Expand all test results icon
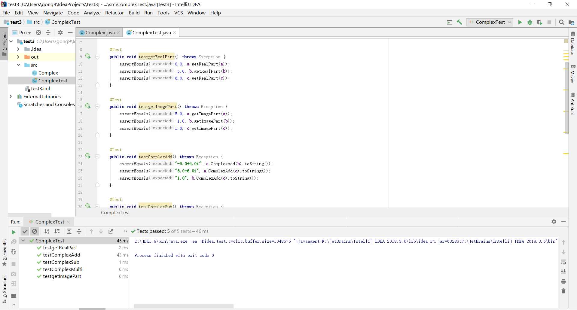Viewport: 577px width, 310px height. coord(69,231)
